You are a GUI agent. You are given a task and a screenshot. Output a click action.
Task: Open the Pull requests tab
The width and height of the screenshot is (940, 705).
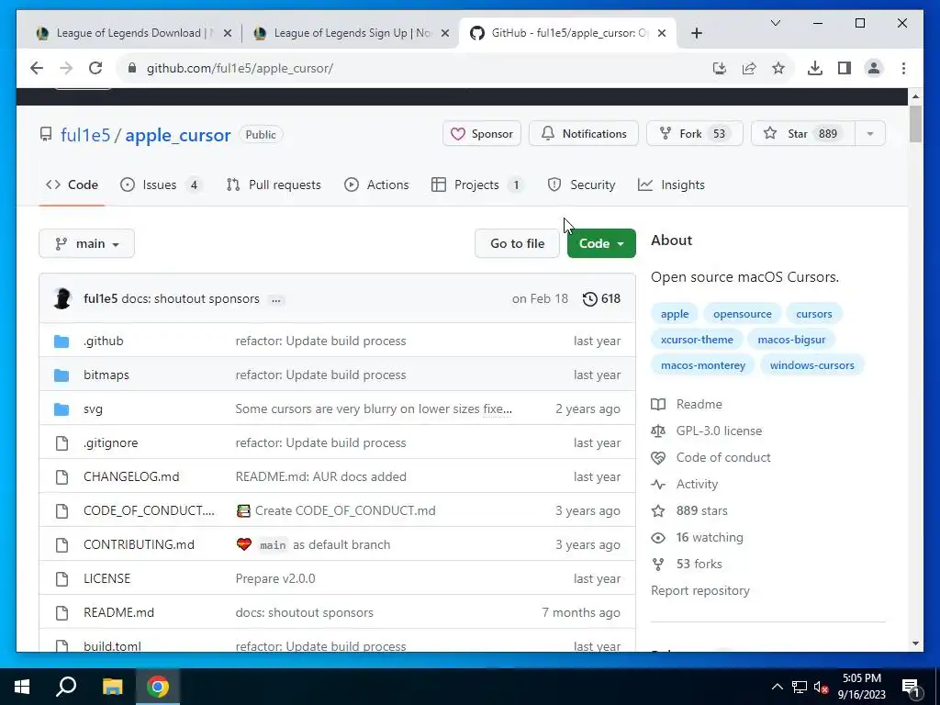(274, 185)
